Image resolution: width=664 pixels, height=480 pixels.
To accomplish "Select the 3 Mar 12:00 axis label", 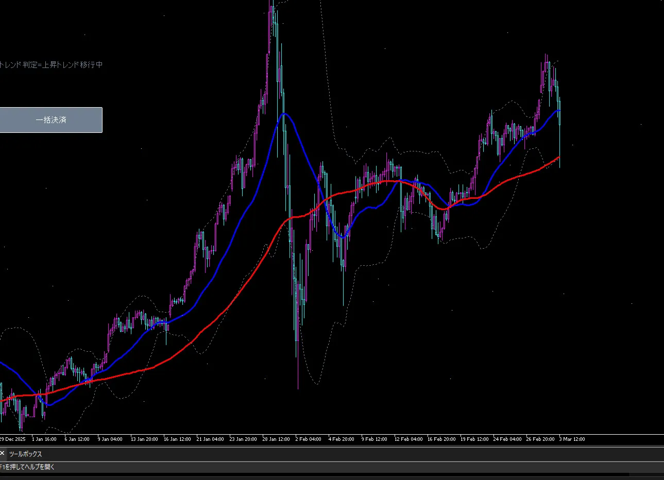I will click(x=572, y=439).
